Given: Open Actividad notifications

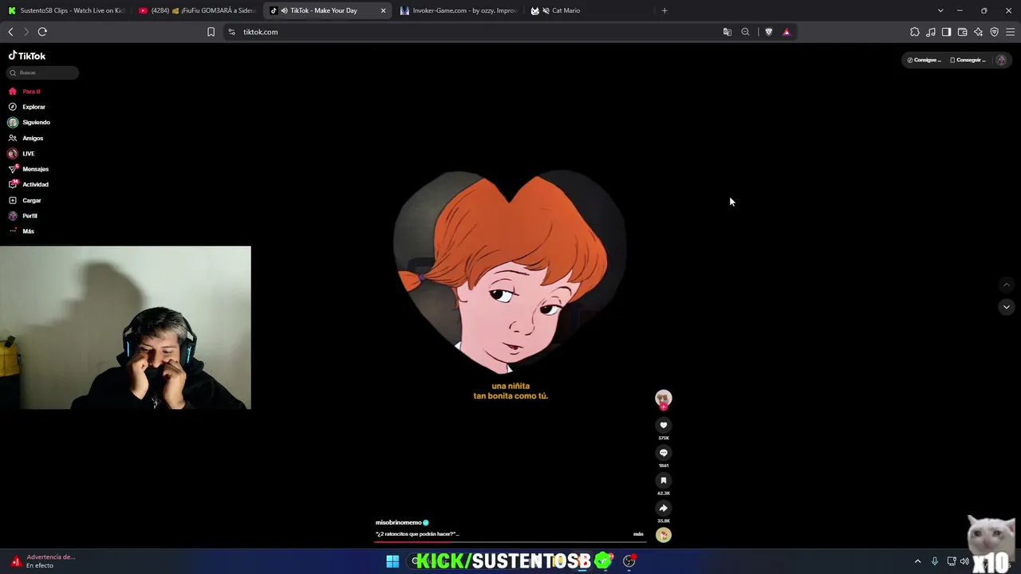Looking at the screenshot, I should point(29,184).
